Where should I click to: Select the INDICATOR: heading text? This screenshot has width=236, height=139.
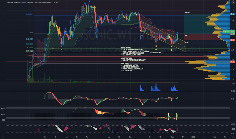125,64
